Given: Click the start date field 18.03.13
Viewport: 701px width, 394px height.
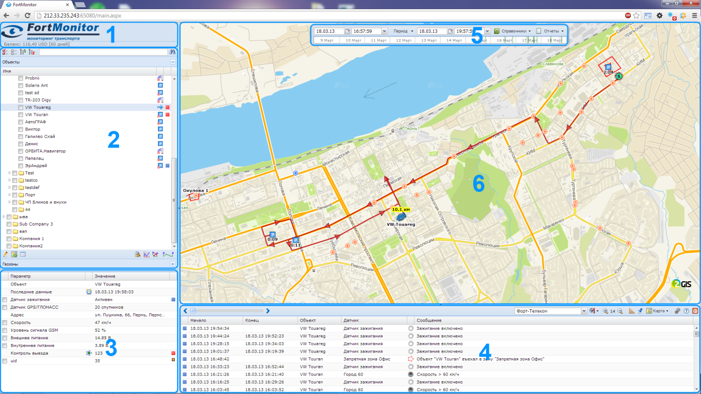Looking at the screenshot, I should [x=329, y=31].
